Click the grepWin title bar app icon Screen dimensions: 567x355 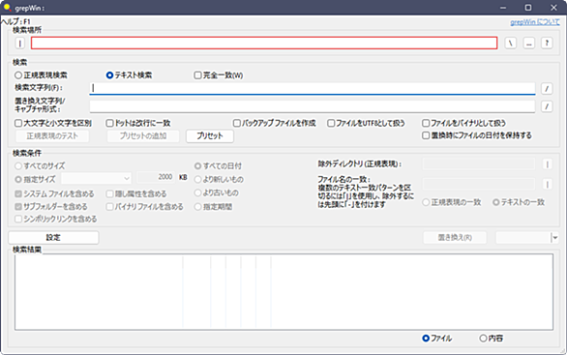[x=7, y=7]
